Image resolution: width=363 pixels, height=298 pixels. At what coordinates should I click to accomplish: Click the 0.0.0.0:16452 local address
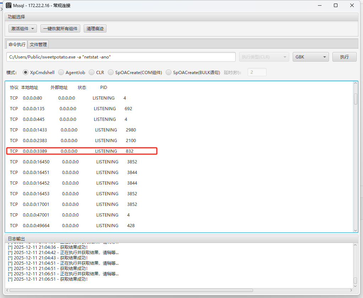[36, 183]
